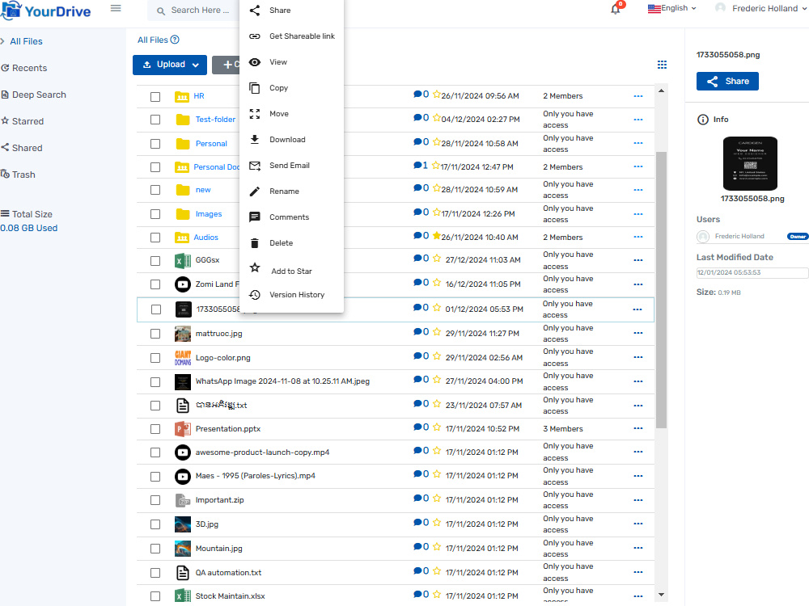809x606 pixels.
Task: Click the shared-folder icon of HR
Action: coord(181,96)
